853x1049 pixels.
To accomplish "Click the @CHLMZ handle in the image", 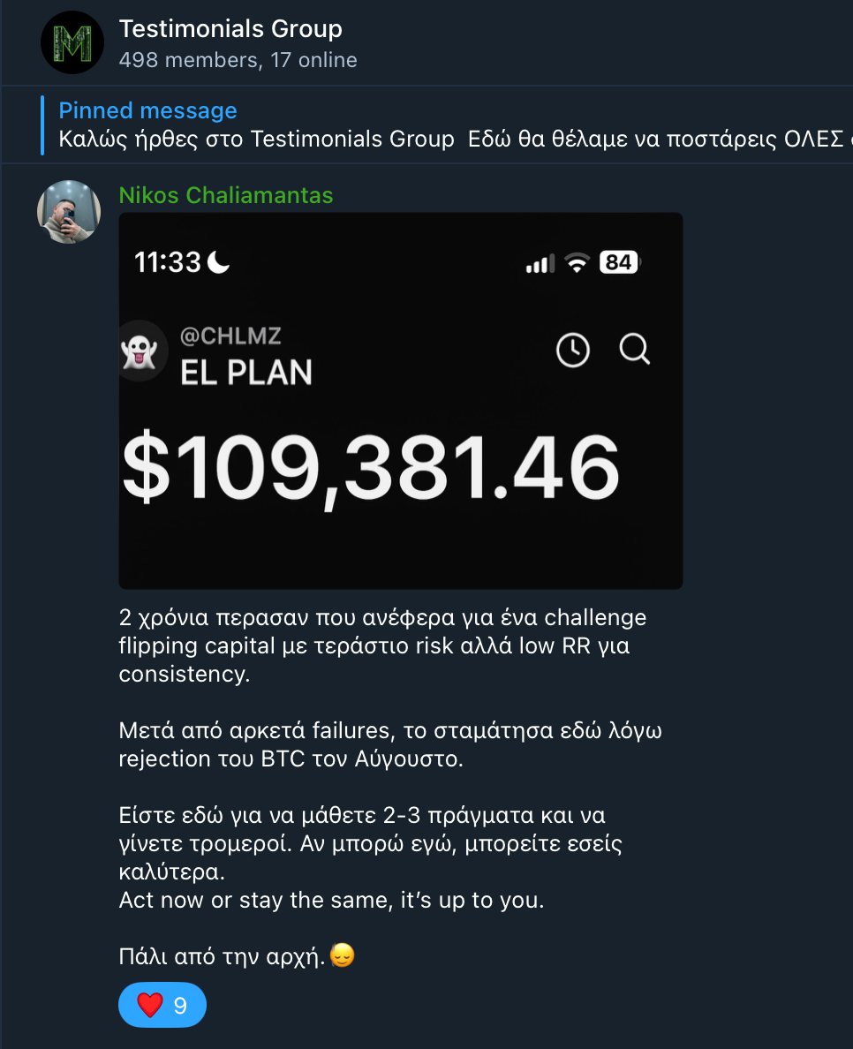I will tap(230, 336).
